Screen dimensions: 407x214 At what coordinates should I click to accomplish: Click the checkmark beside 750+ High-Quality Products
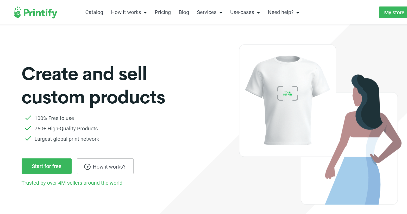point(28,128)
